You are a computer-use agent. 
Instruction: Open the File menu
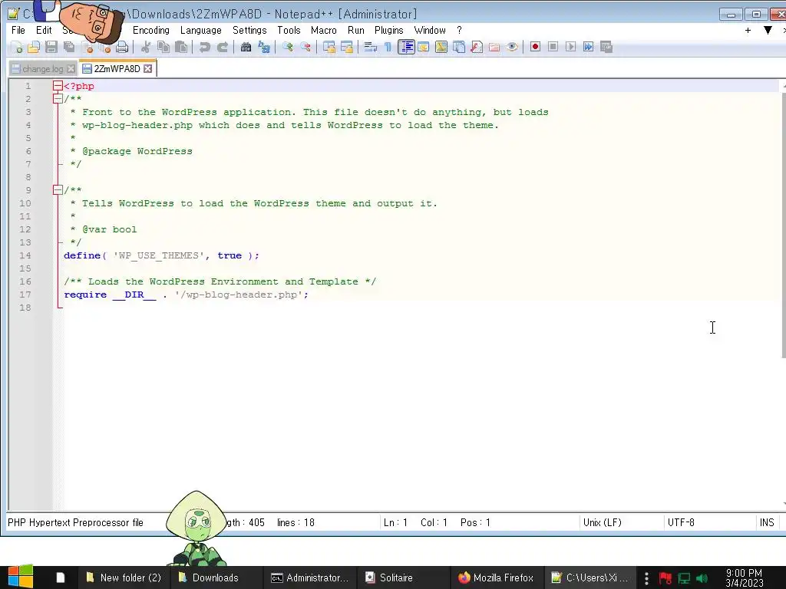pos(18,31)
